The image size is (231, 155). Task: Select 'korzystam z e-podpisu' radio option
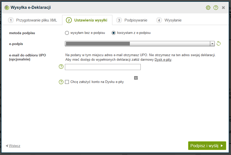point(114,33)
